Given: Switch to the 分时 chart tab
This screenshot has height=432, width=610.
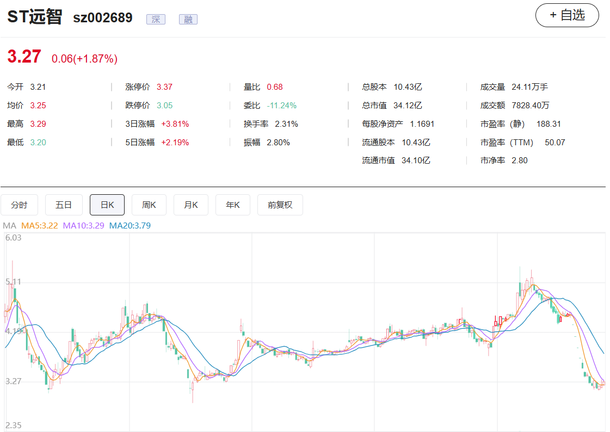Looking at the screenshot, I should tap(19, 205).
